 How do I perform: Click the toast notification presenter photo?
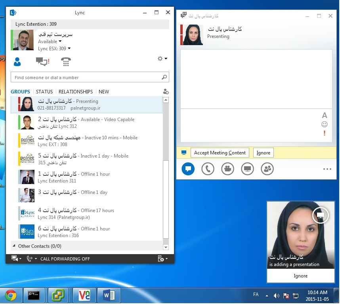pos(300,235)
